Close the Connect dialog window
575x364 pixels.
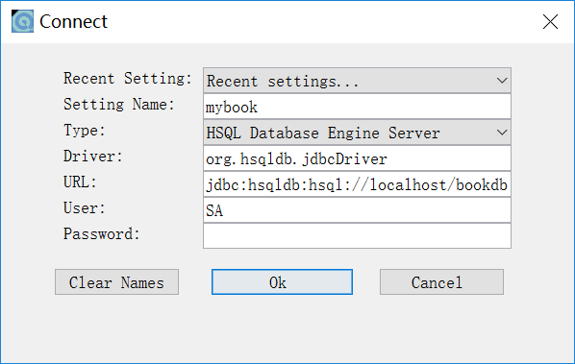[550, 21]
